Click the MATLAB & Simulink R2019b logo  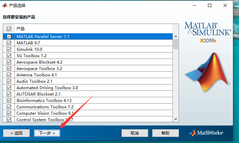207,33
